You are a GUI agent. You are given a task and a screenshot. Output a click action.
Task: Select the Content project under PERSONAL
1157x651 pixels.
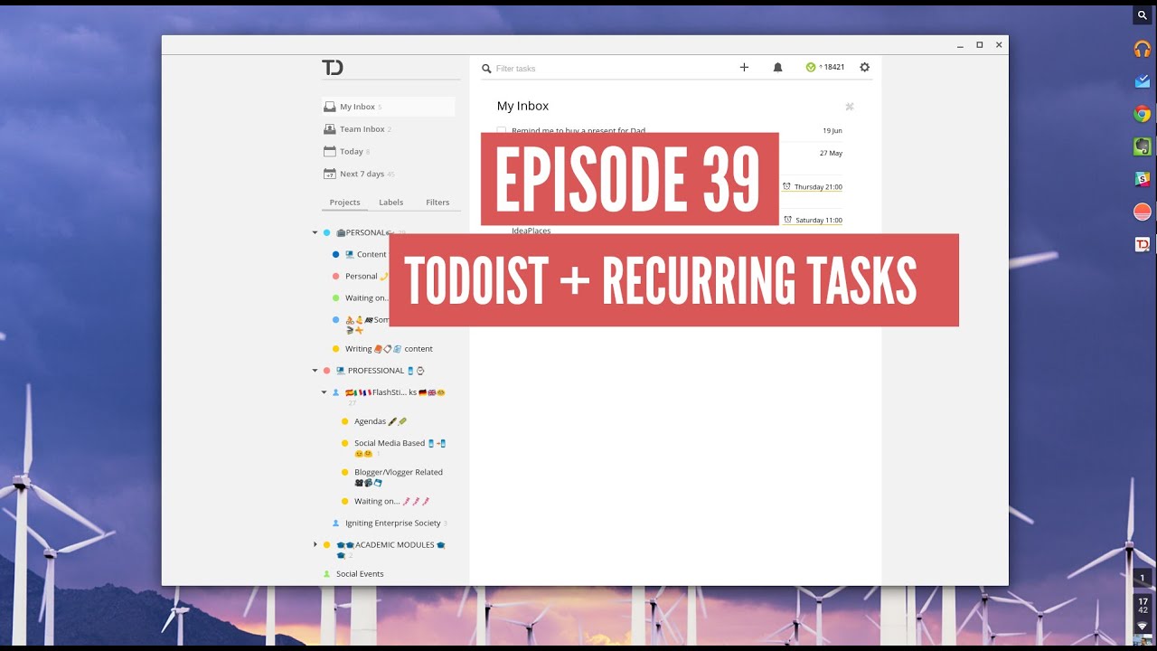pyautogui.click(x=365, y=254)
